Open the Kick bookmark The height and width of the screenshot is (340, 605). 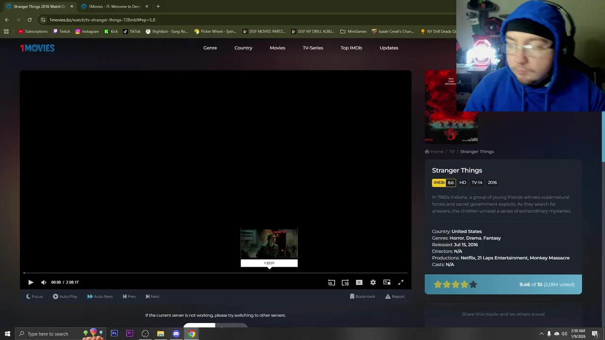click(111, 32)
